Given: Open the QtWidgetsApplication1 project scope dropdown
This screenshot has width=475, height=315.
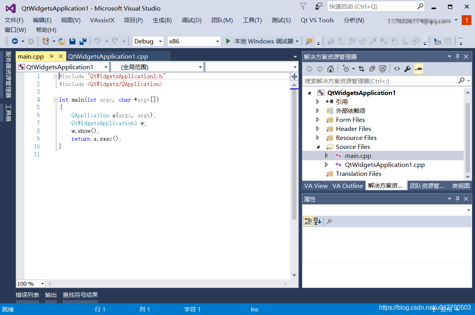Looking at the screenshot, I should (63, 67).
